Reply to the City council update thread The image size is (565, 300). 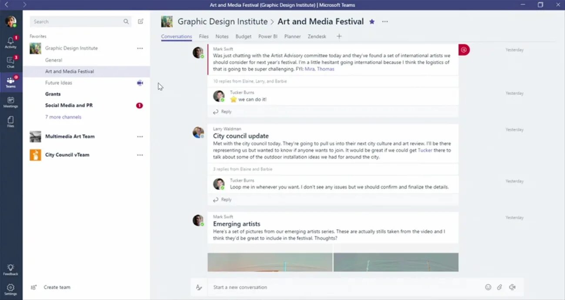pyautogui.click(x=222, y=200)
